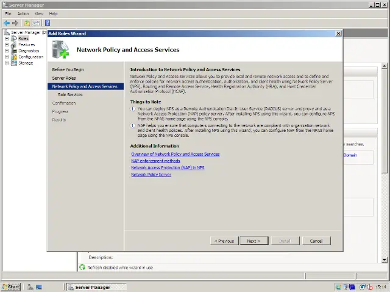
Task: Open Network Access Protection (NAP) in NPS link
Action: 168,168
